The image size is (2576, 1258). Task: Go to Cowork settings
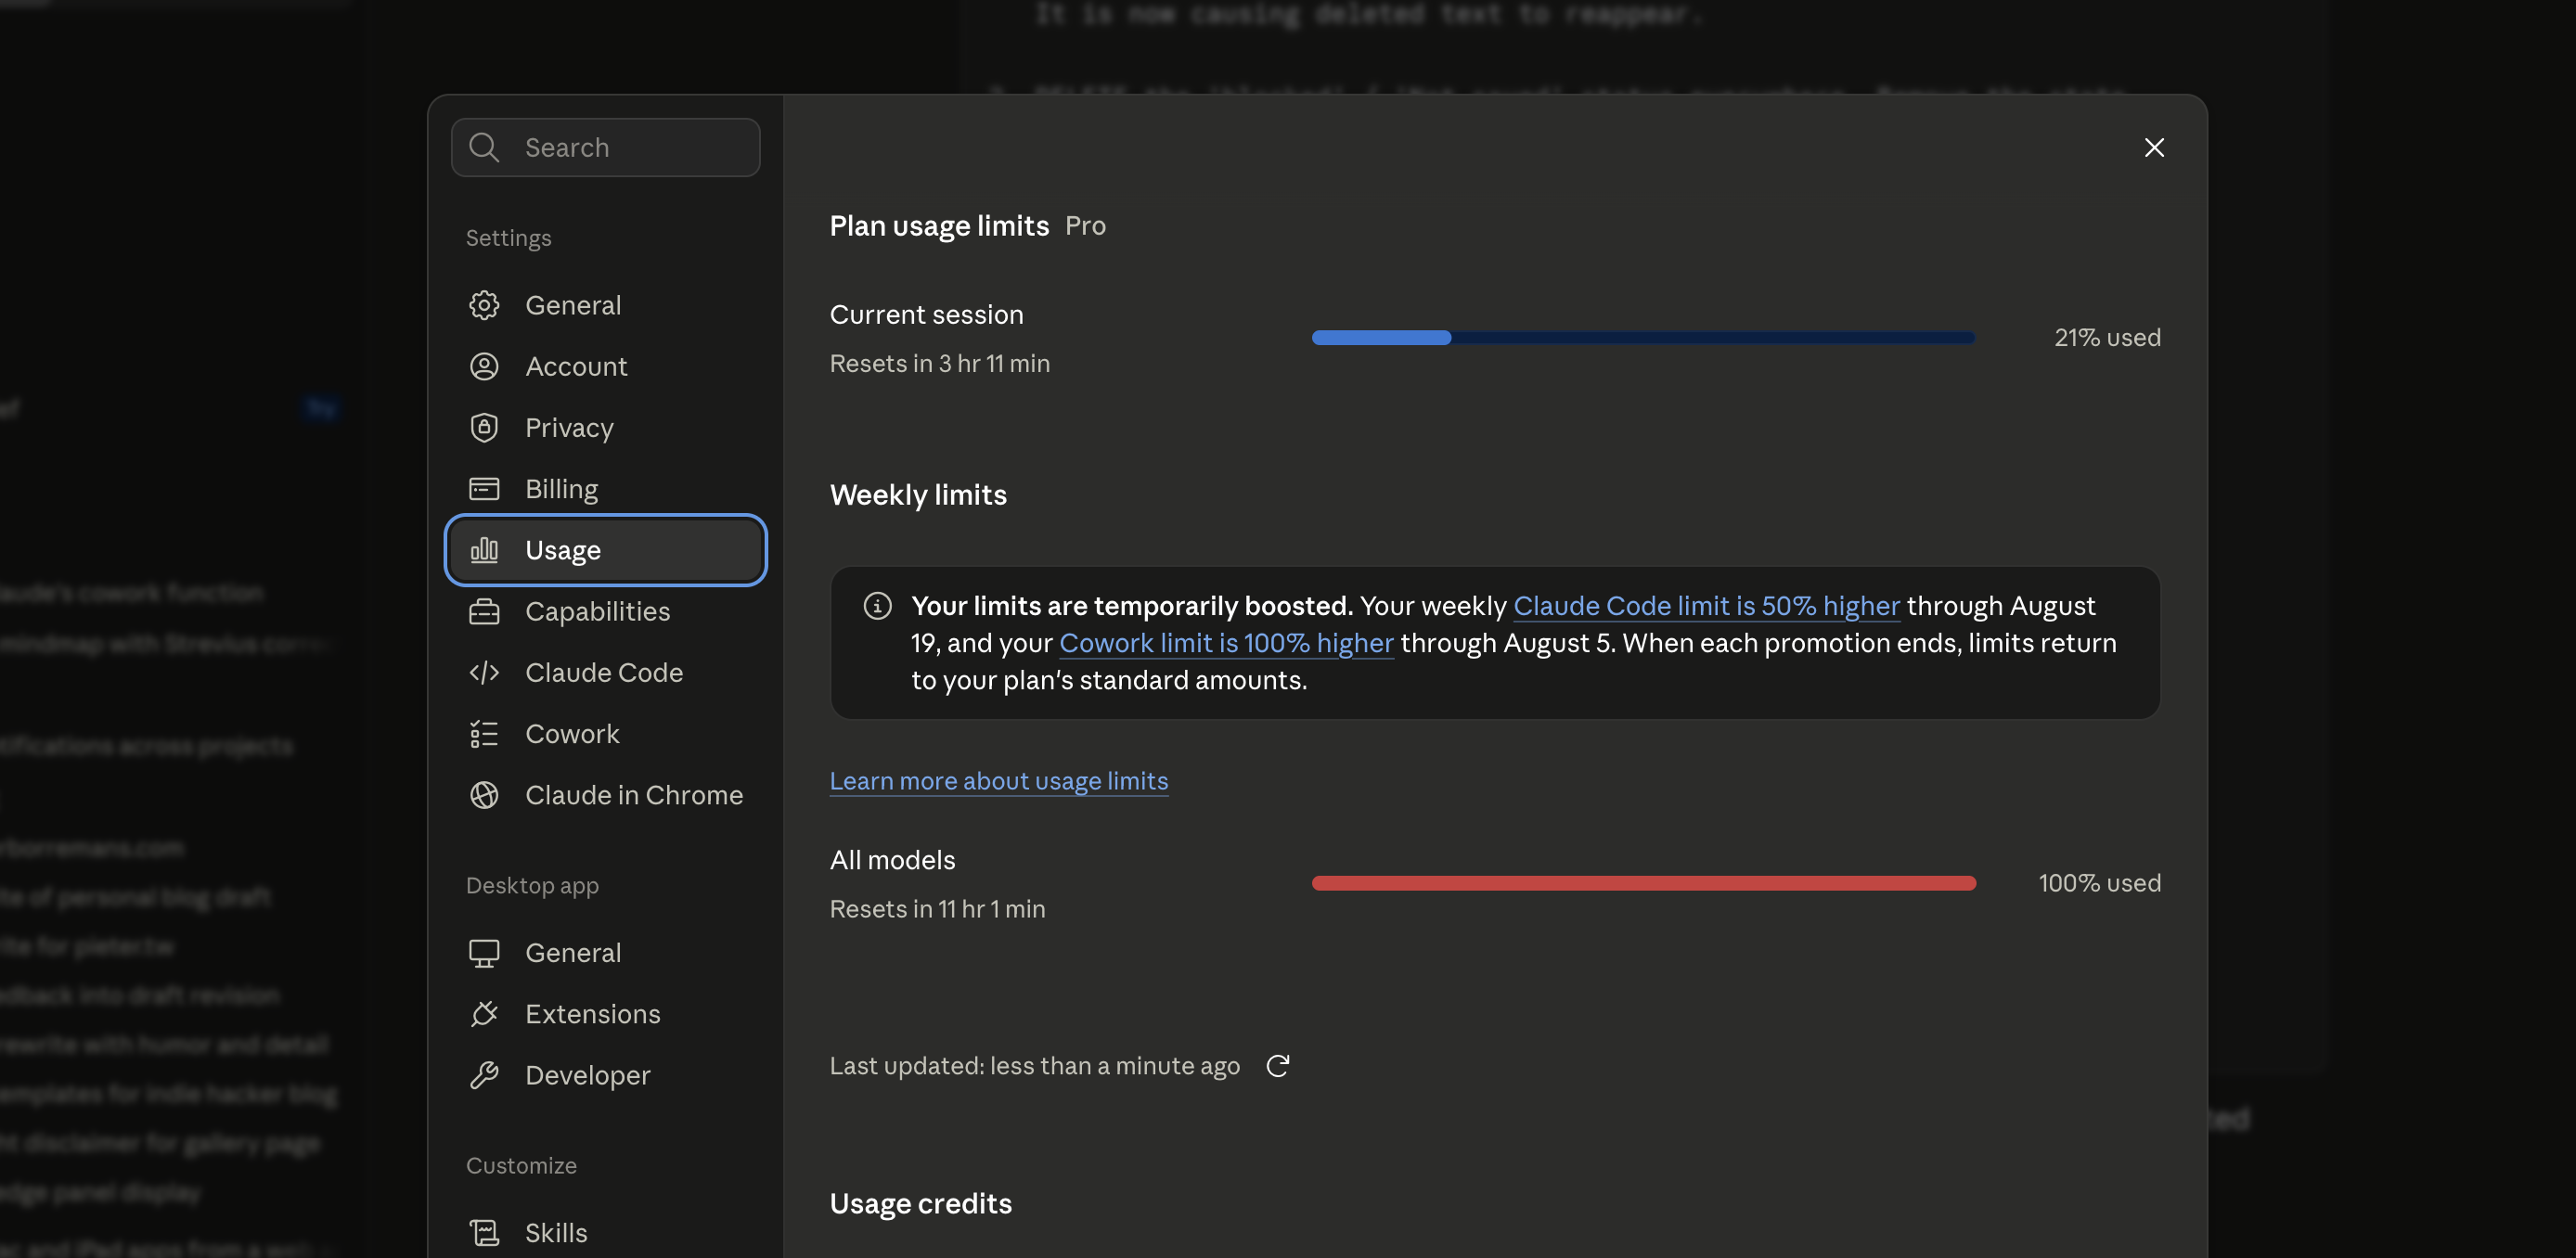606,734
